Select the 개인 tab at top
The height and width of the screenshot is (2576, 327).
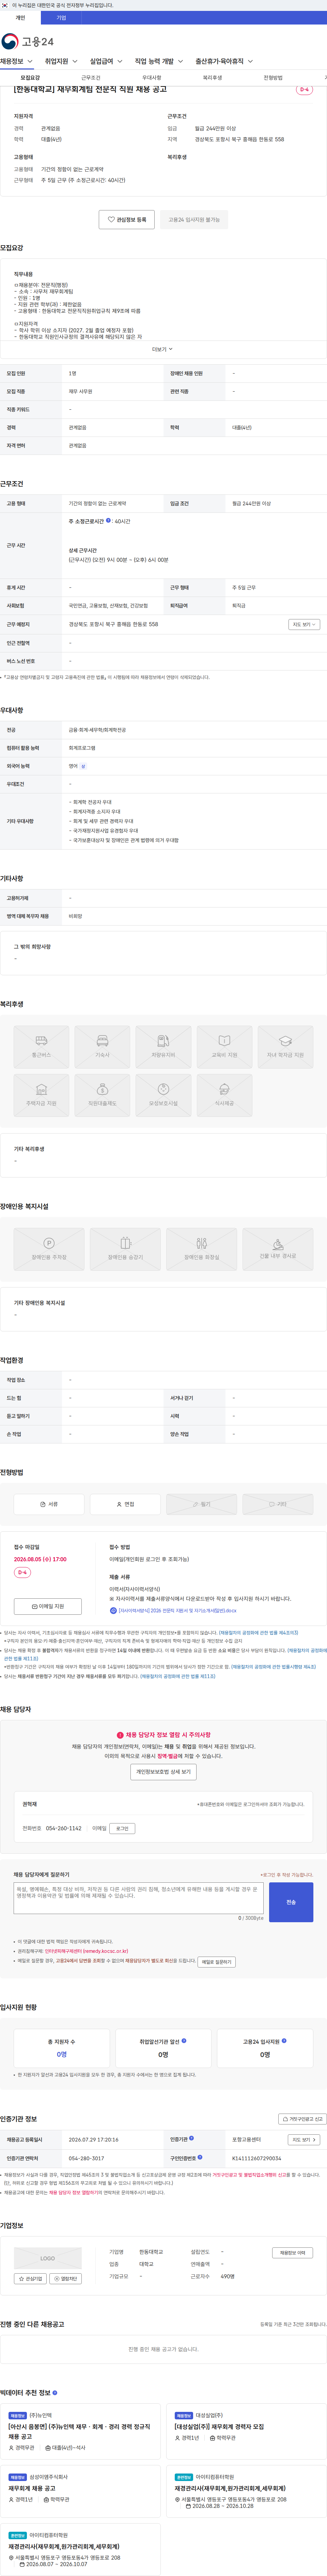pyautogui.click(x=20, y=18)
